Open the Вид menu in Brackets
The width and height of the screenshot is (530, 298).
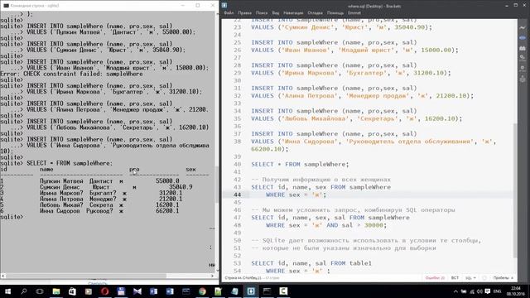[x=276, y=13]
